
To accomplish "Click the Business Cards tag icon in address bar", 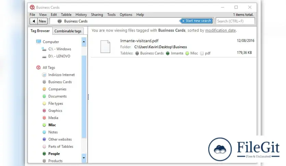I will tap(60, 21).
